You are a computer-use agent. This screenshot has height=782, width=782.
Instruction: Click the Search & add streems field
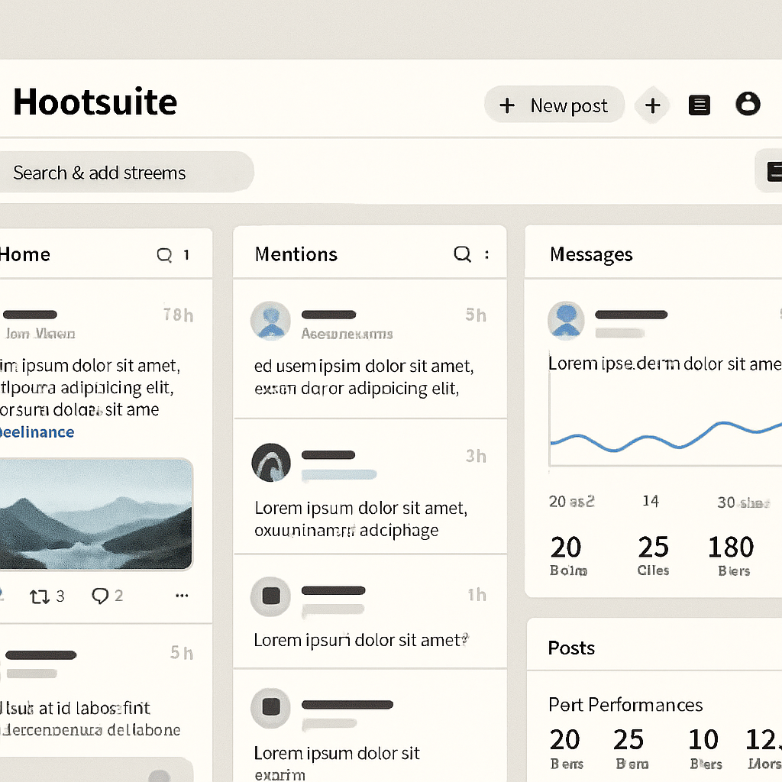127,172
